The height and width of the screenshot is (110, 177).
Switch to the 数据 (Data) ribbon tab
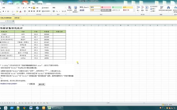(23, 4)
